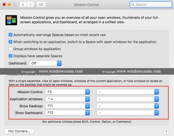Open the Dashboard Off dropdown

click(45, 63)
